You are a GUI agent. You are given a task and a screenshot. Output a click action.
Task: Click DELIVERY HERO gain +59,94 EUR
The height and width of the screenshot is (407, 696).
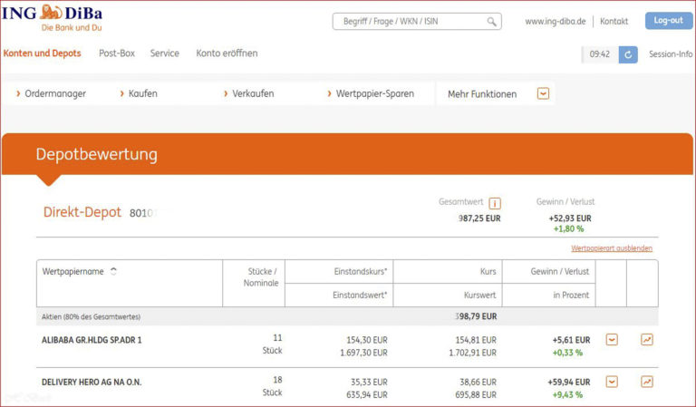pos(569,383)
